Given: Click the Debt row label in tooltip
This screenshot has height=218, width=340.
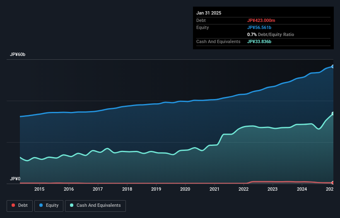Looking at the screenshot, I should [x=201, y=20].
